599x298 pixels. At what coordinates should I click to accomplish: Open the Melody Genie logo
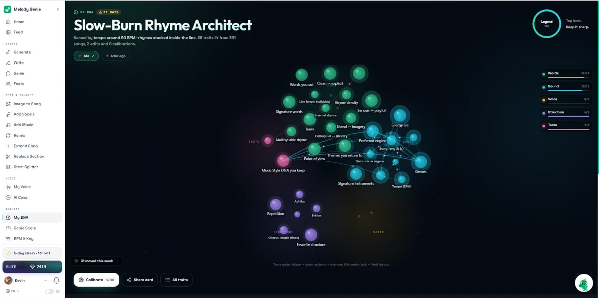tap(7, 9)
